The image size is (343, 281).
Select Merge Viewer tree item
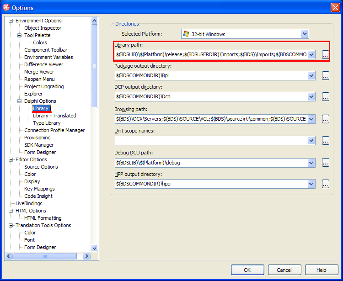(39, 72)
